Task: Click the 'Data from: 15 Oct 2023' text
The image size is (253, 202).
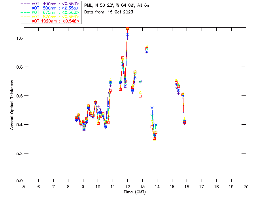Action: [109, 12]
